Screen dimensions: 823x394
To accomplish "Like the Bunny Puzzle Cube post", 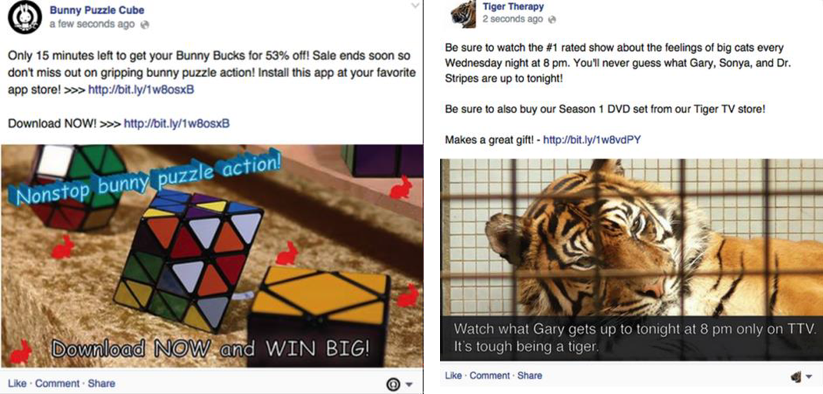I will coord(17,384).
